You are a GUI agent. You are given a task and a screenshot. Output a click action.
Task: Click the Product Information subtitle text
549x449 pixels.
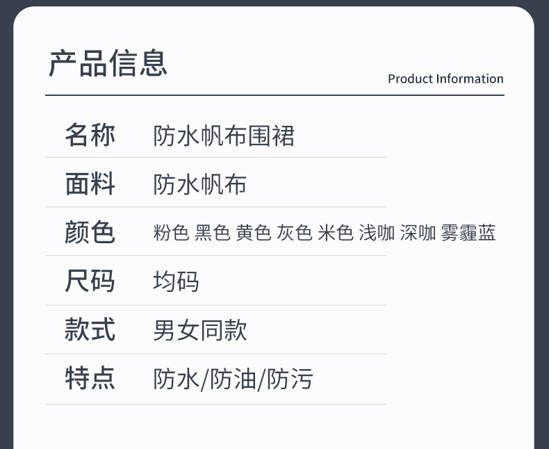(x=445, y=79)
